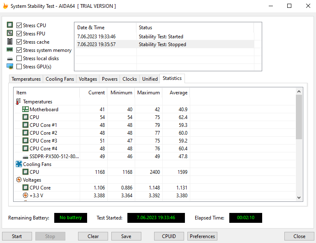Image resolution: width=316 pixels, height=243 pixels.
Task: Click the RAM module icon beside Stress system memory
Action: pos(10,49)
